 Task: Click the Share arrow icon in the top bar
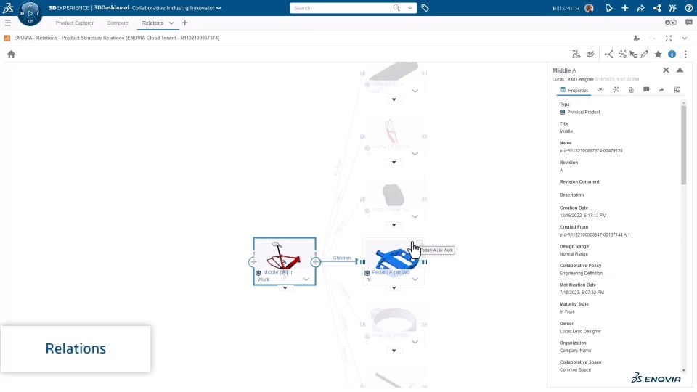(640, 8)
